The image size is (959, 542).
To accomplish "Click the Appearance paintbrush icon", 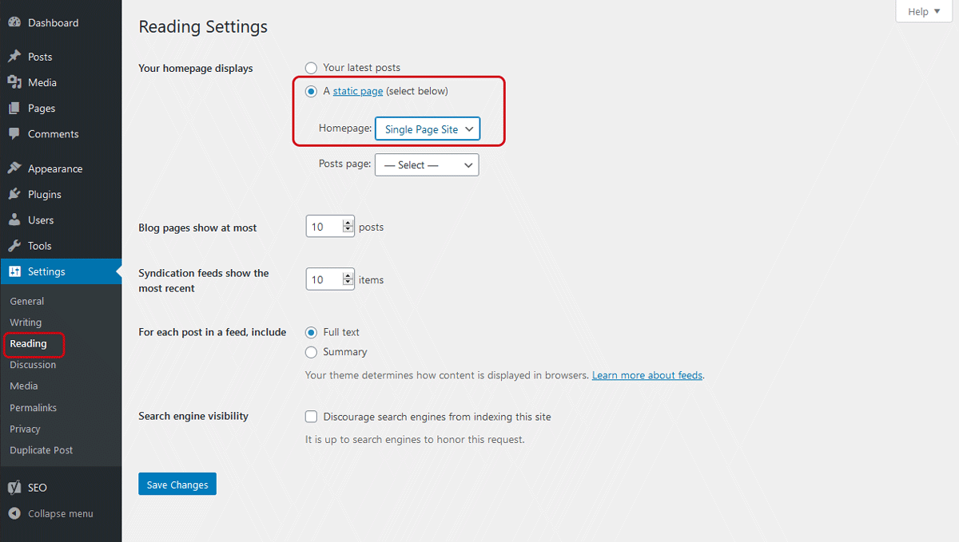I will [x=14, y=168].
